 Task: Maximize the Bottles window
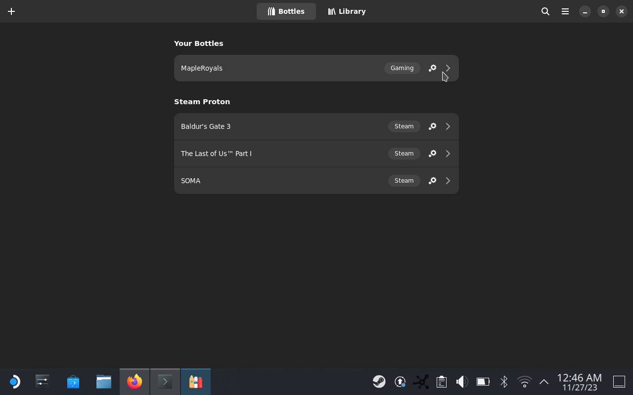(603, 11)
